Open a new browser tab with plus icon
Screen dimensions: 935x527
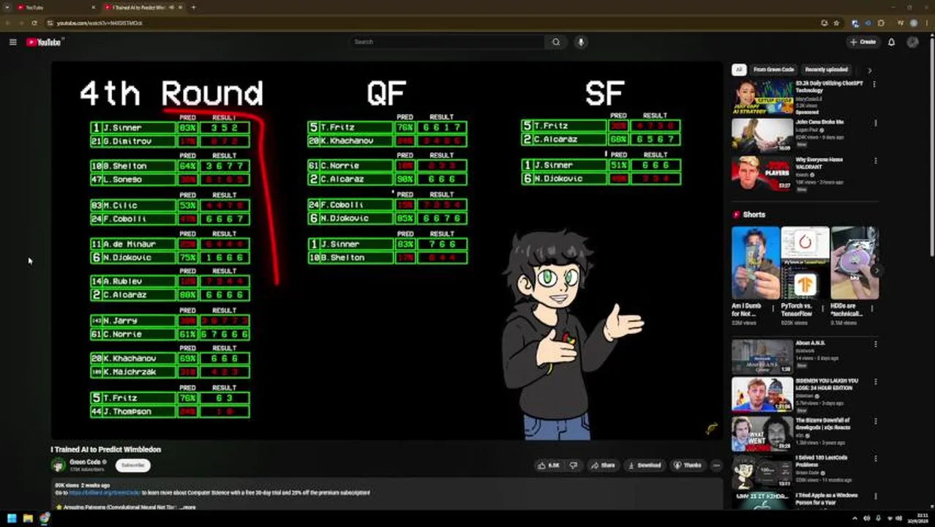[193, 7]
